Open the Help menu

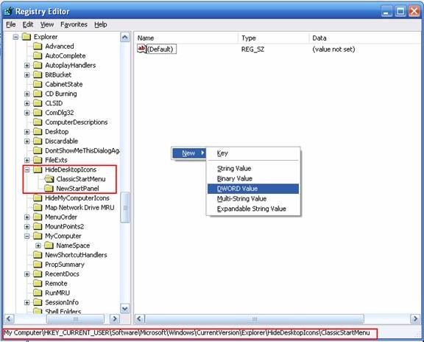pyautogui.click(x=101, y=24)
